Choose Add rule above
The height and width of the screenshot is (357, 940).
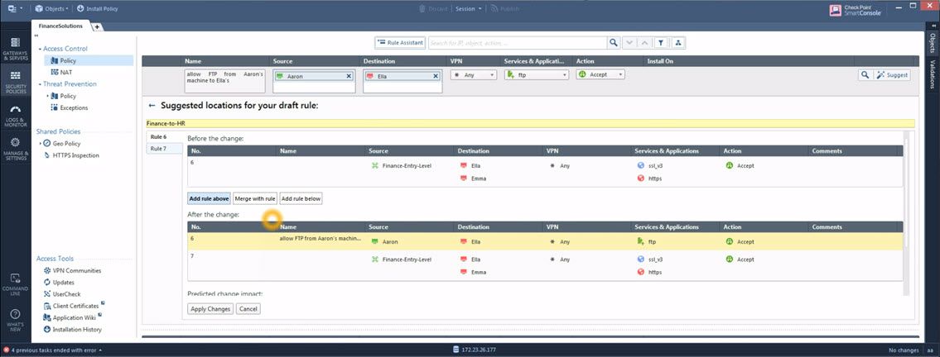pyautogui.click(x=210, y=198)
